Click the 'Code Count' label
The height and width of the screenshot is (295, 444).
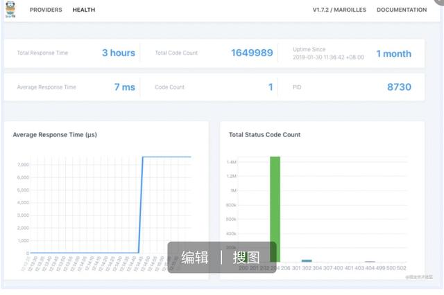[x=169, y=87]
